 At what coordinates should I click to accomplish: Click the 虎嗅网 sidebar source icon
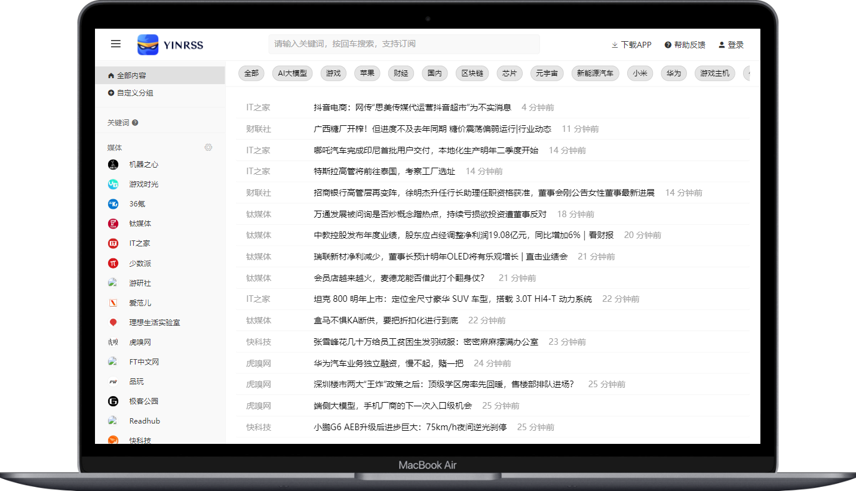point(113,342)
